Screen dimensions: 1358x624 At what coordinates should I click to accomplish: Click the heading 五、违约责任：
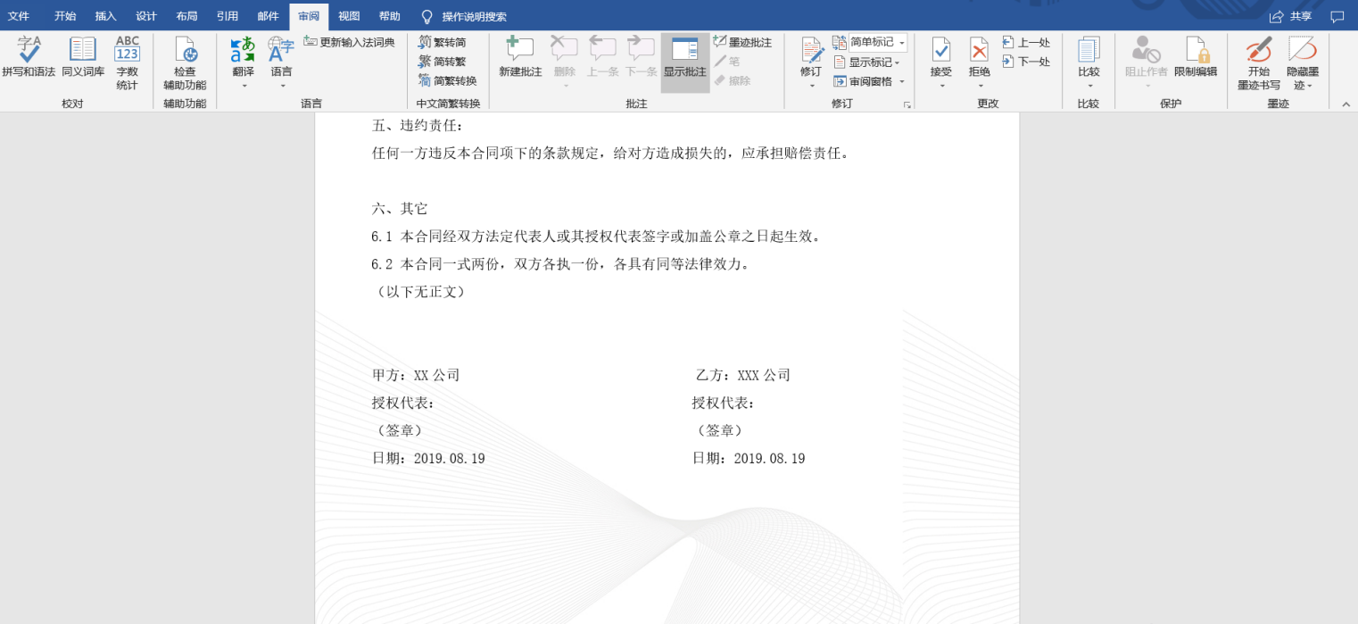tap(418, 126)
